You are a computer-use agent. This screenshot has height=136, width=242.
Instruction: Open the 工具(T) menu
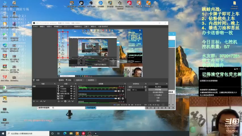87,27
